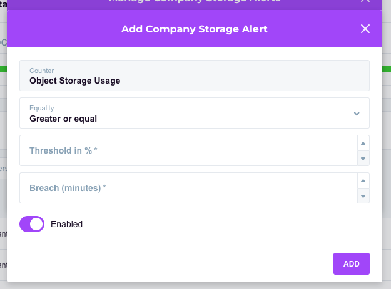Screen dimensions: 391x289
Task: Click the Equality field label
Action: tap(42, 108)
